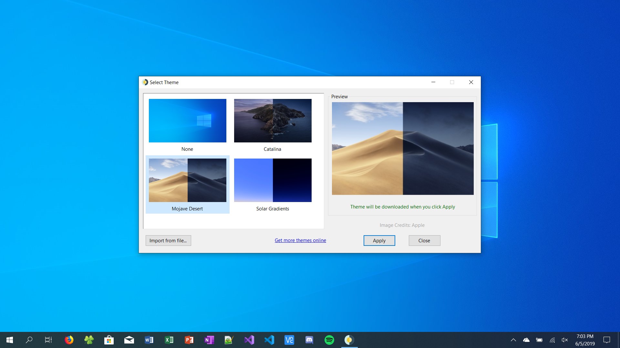This screenshot has width=620, height=348.
Task: Open Discord taskbar icon
Action: [309, 340]
